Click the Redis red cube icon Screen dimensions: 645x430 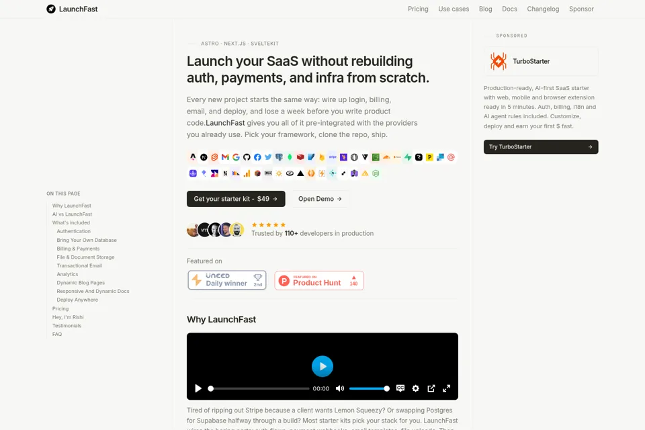point(300,157)
